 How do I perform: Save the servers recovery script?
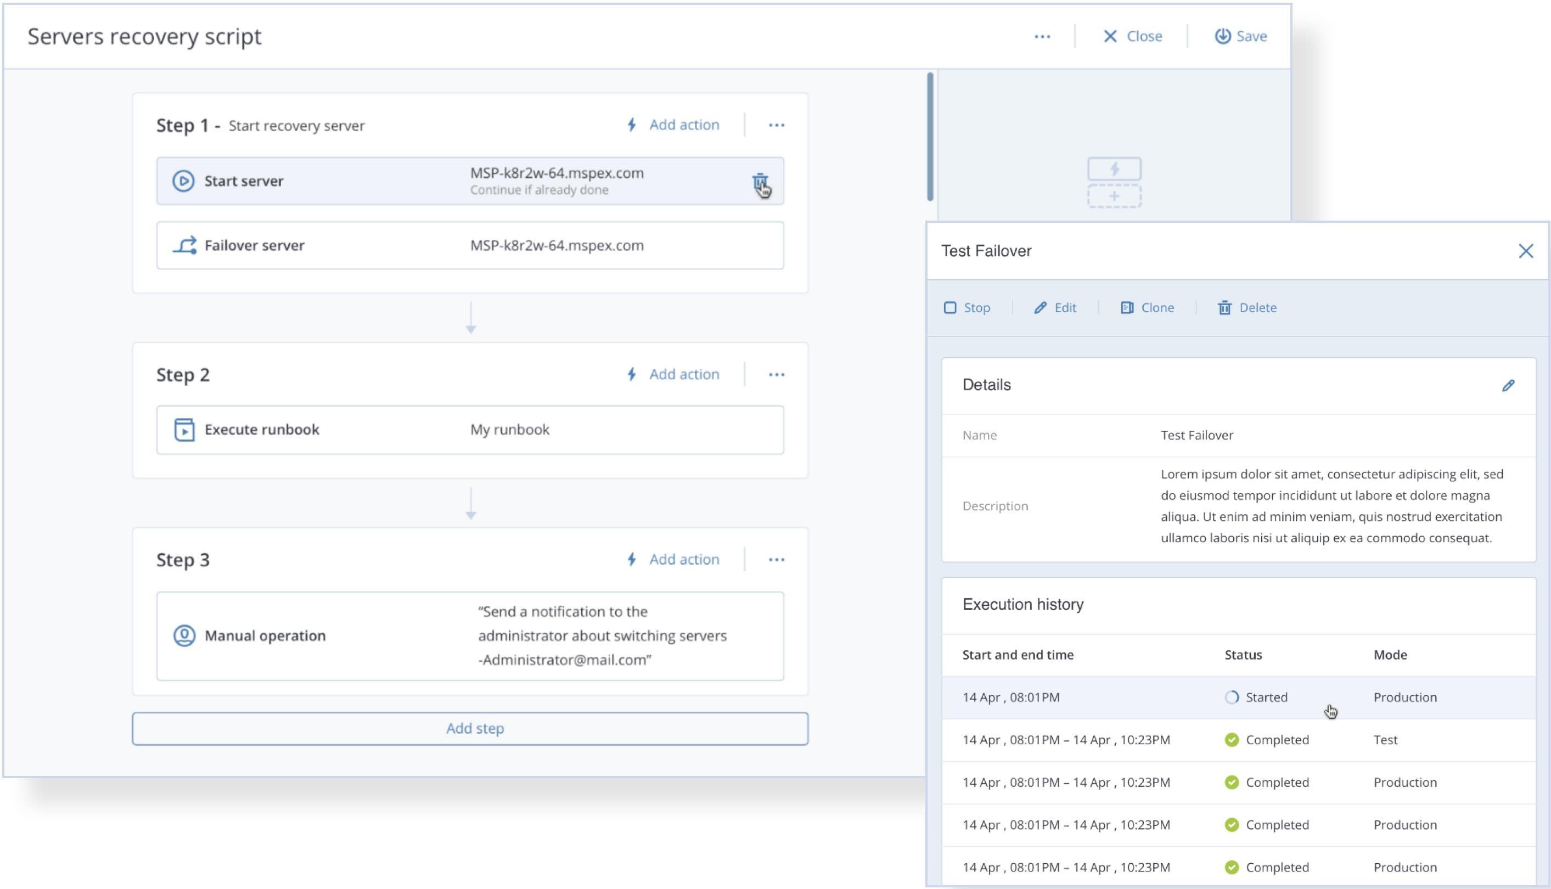click(1240, 37)
